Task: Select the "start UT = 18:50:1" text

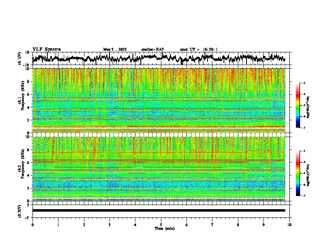Action: 199,49
